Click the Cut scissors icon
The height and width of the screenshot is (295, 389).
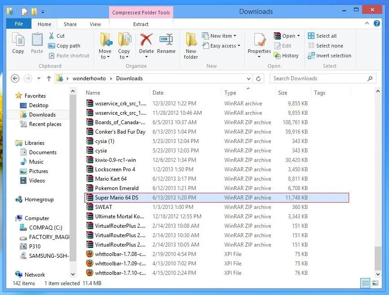[51, 36]
